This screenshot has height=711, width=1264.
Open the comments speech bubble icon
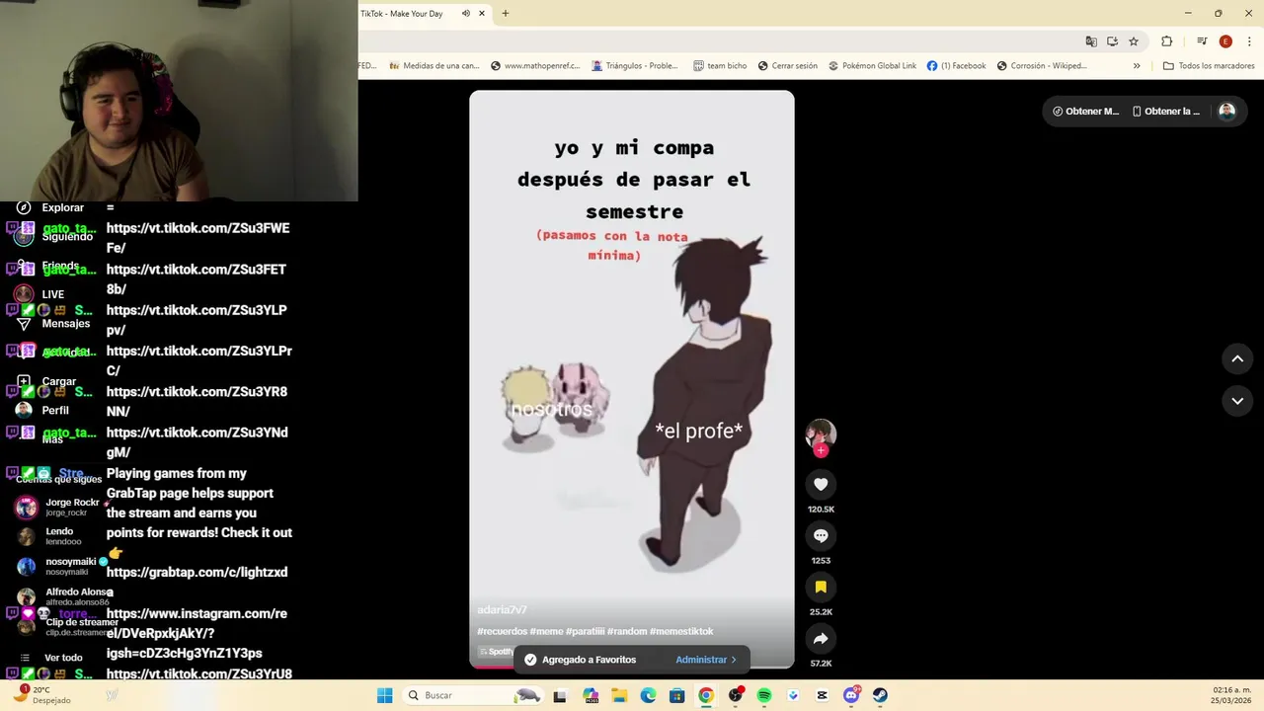821,535
